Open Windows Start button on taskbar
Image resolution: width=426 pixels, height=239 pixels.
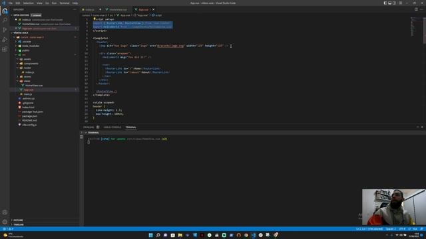[150, 235]
